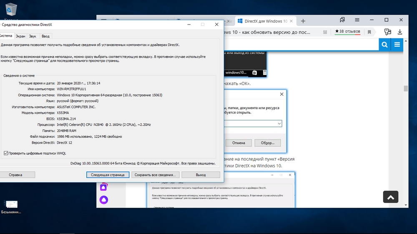Click the 38 отзывов rating badge
The image size is (417, 234).
tap(347, 32)
